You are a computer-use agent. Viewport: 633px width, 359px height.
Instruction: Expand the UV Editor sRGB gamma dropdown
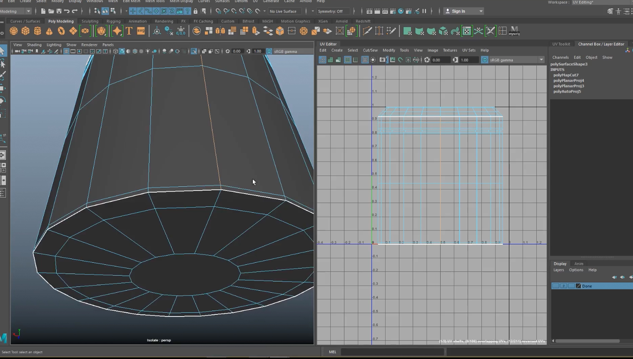point(541,60)
